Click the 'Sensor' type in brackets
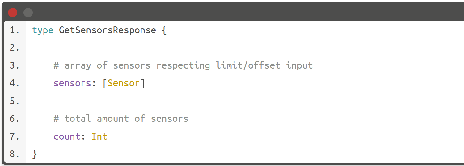 click(124, 83)
